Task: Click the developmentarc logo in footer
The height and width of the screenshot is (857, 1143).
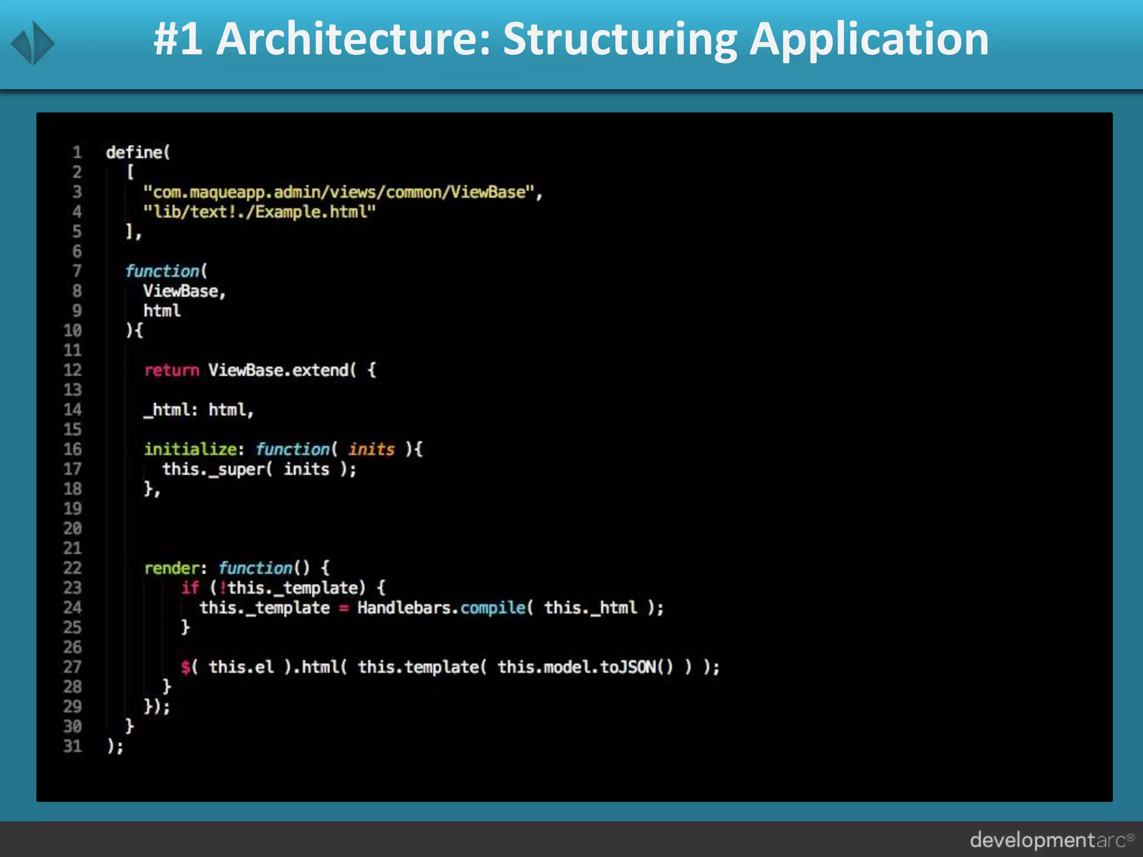Action: click(x=1051, y=840)
